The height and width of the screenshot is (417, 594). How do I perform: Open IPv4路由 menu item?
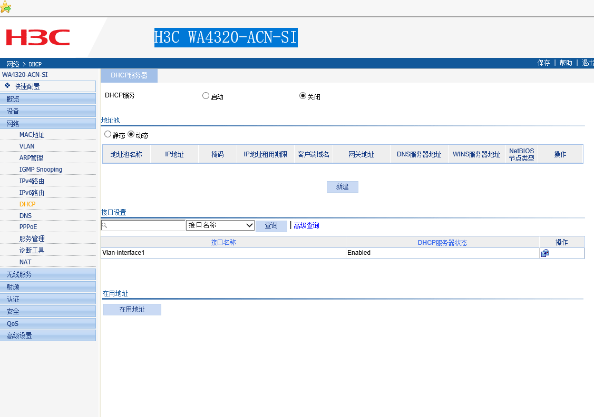coord(32,181)
